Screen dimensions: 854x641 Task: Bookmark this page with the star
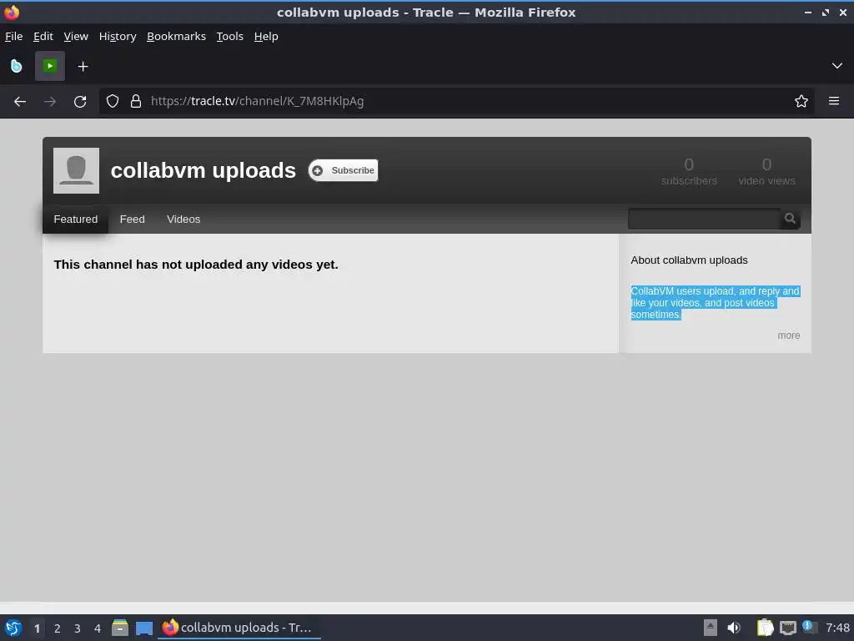801,101
